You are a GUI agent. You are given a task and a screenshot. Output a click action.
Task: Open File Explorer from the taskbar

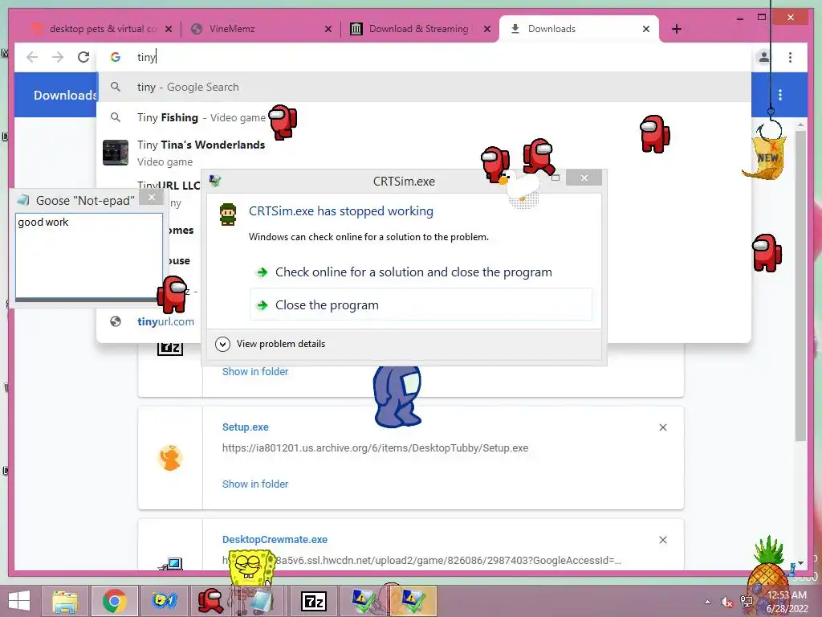(x=65, y=601)
